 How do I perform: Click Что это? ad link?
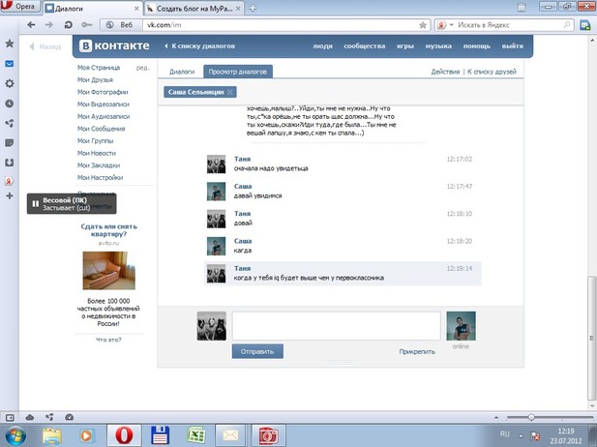point(108,340)
